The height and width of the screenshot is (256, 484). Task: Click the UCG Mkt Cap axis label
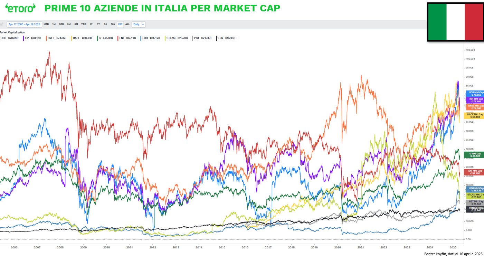(475, 94)
